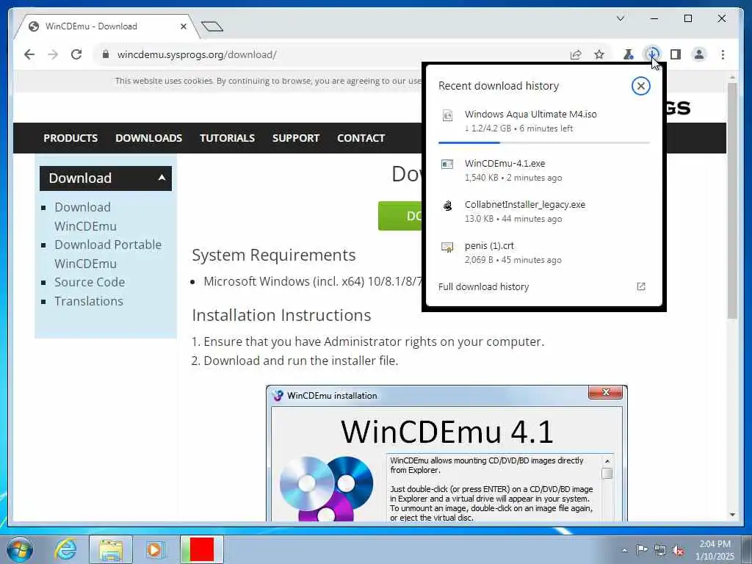Click the WinCDEmu installation screenshot image
752x564 pixels.
446,453
